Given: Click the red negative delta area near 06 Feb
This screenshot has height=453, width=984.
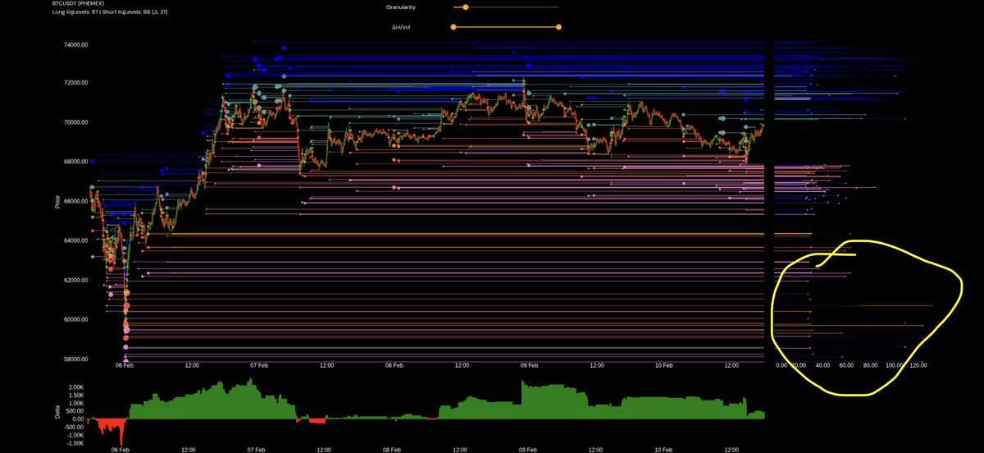Looking at the screenshot, I should pos(111,427).
